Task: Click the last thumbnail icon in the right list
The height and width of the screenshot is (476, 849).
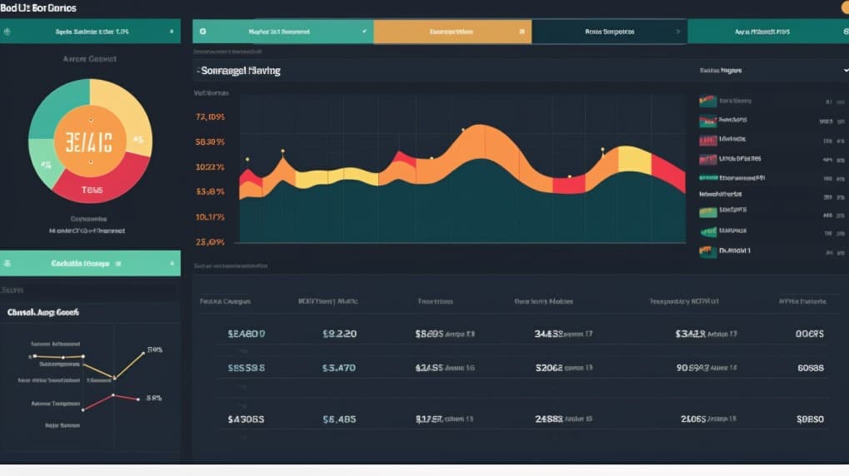Action: point(708,250)
